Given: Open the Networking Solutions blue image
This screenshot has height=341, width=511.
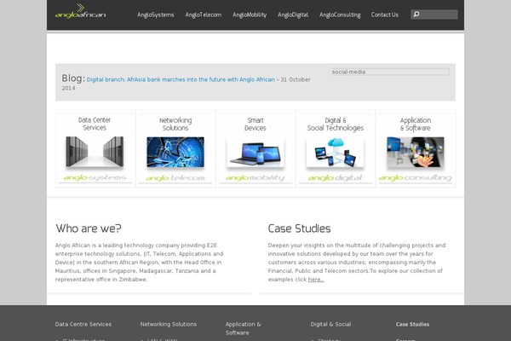Looking at the screenshot, I should 175,152.
